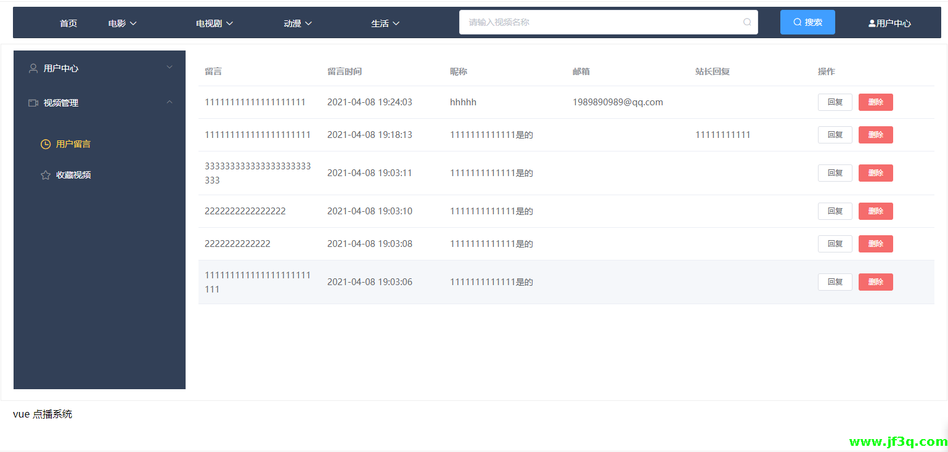Focus the 请输入视频名称 search input field
The image size is (948, 452).
click(x=601, y=22)
